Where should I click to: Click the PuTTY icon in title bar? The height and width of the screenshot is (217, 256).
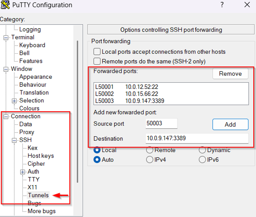pyautogui.click(x=6, y=5)
